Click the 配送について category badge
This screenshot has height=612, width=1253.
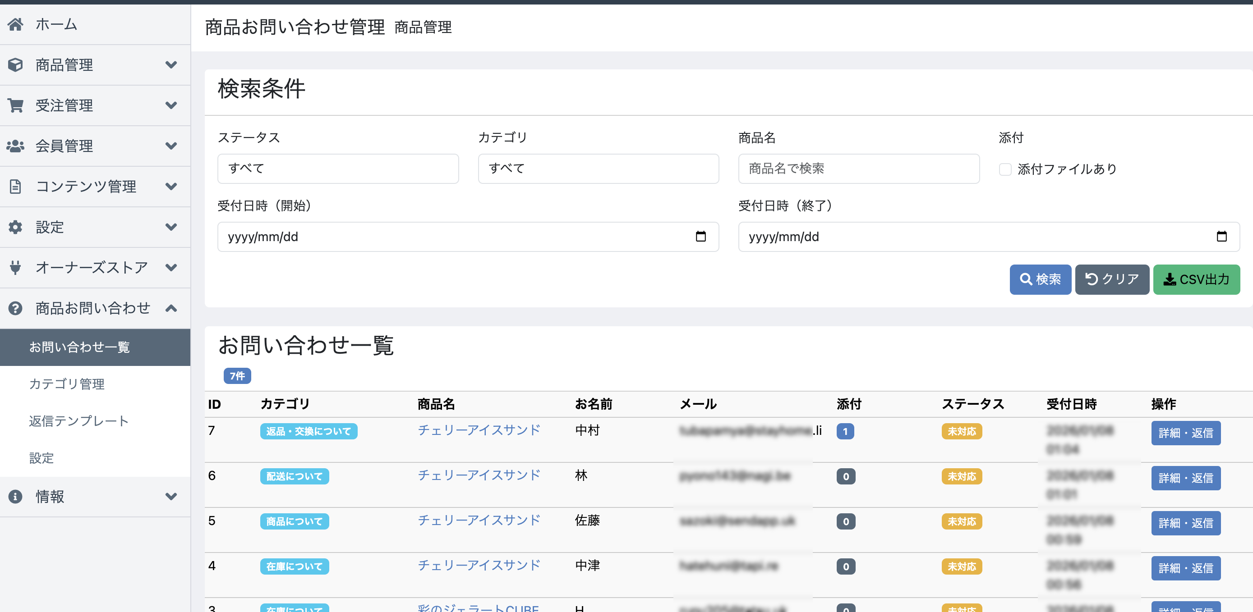294,476
